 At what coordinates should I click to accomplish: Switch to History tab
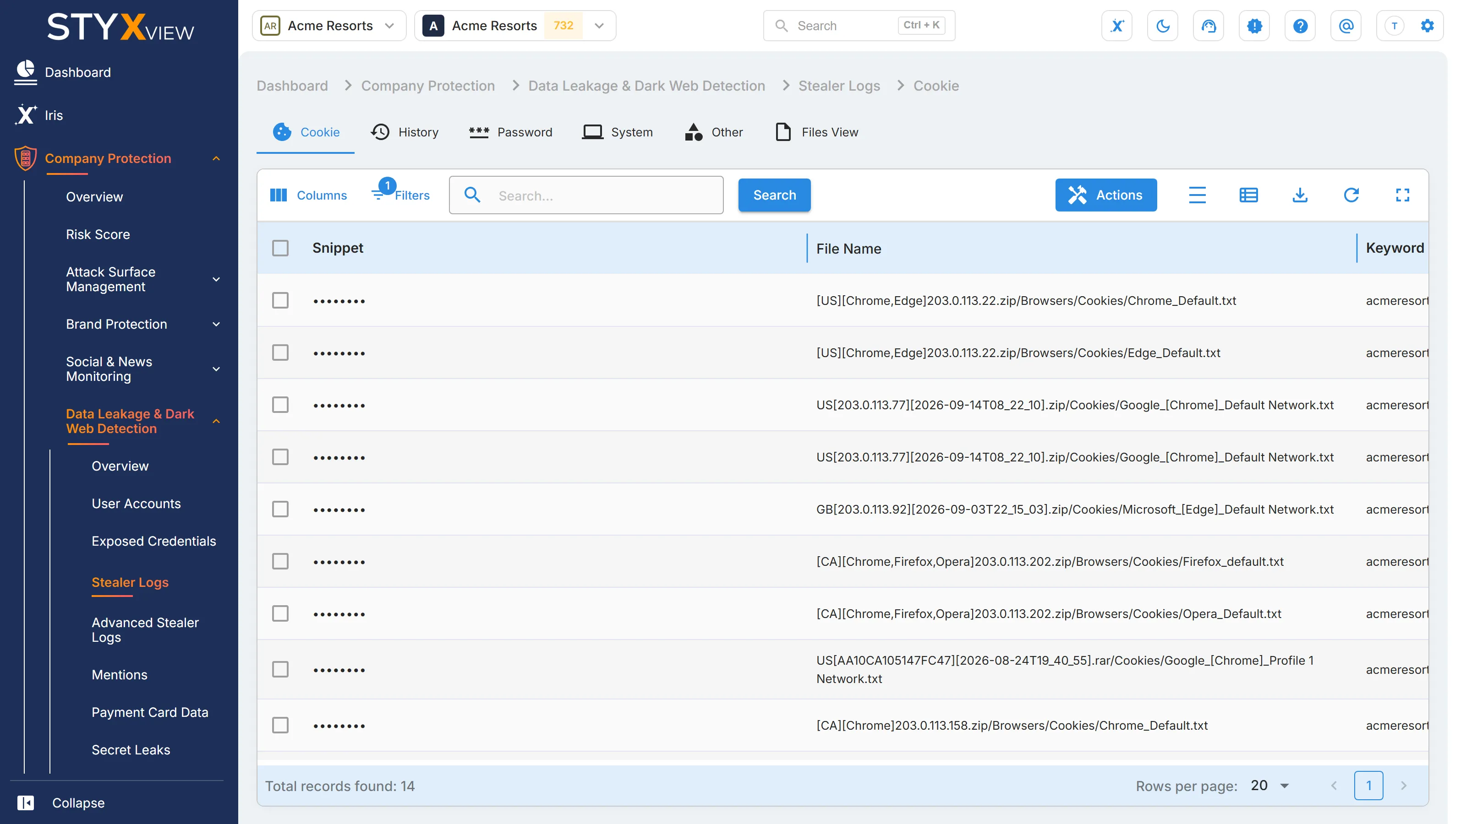[x=405, y=132]
